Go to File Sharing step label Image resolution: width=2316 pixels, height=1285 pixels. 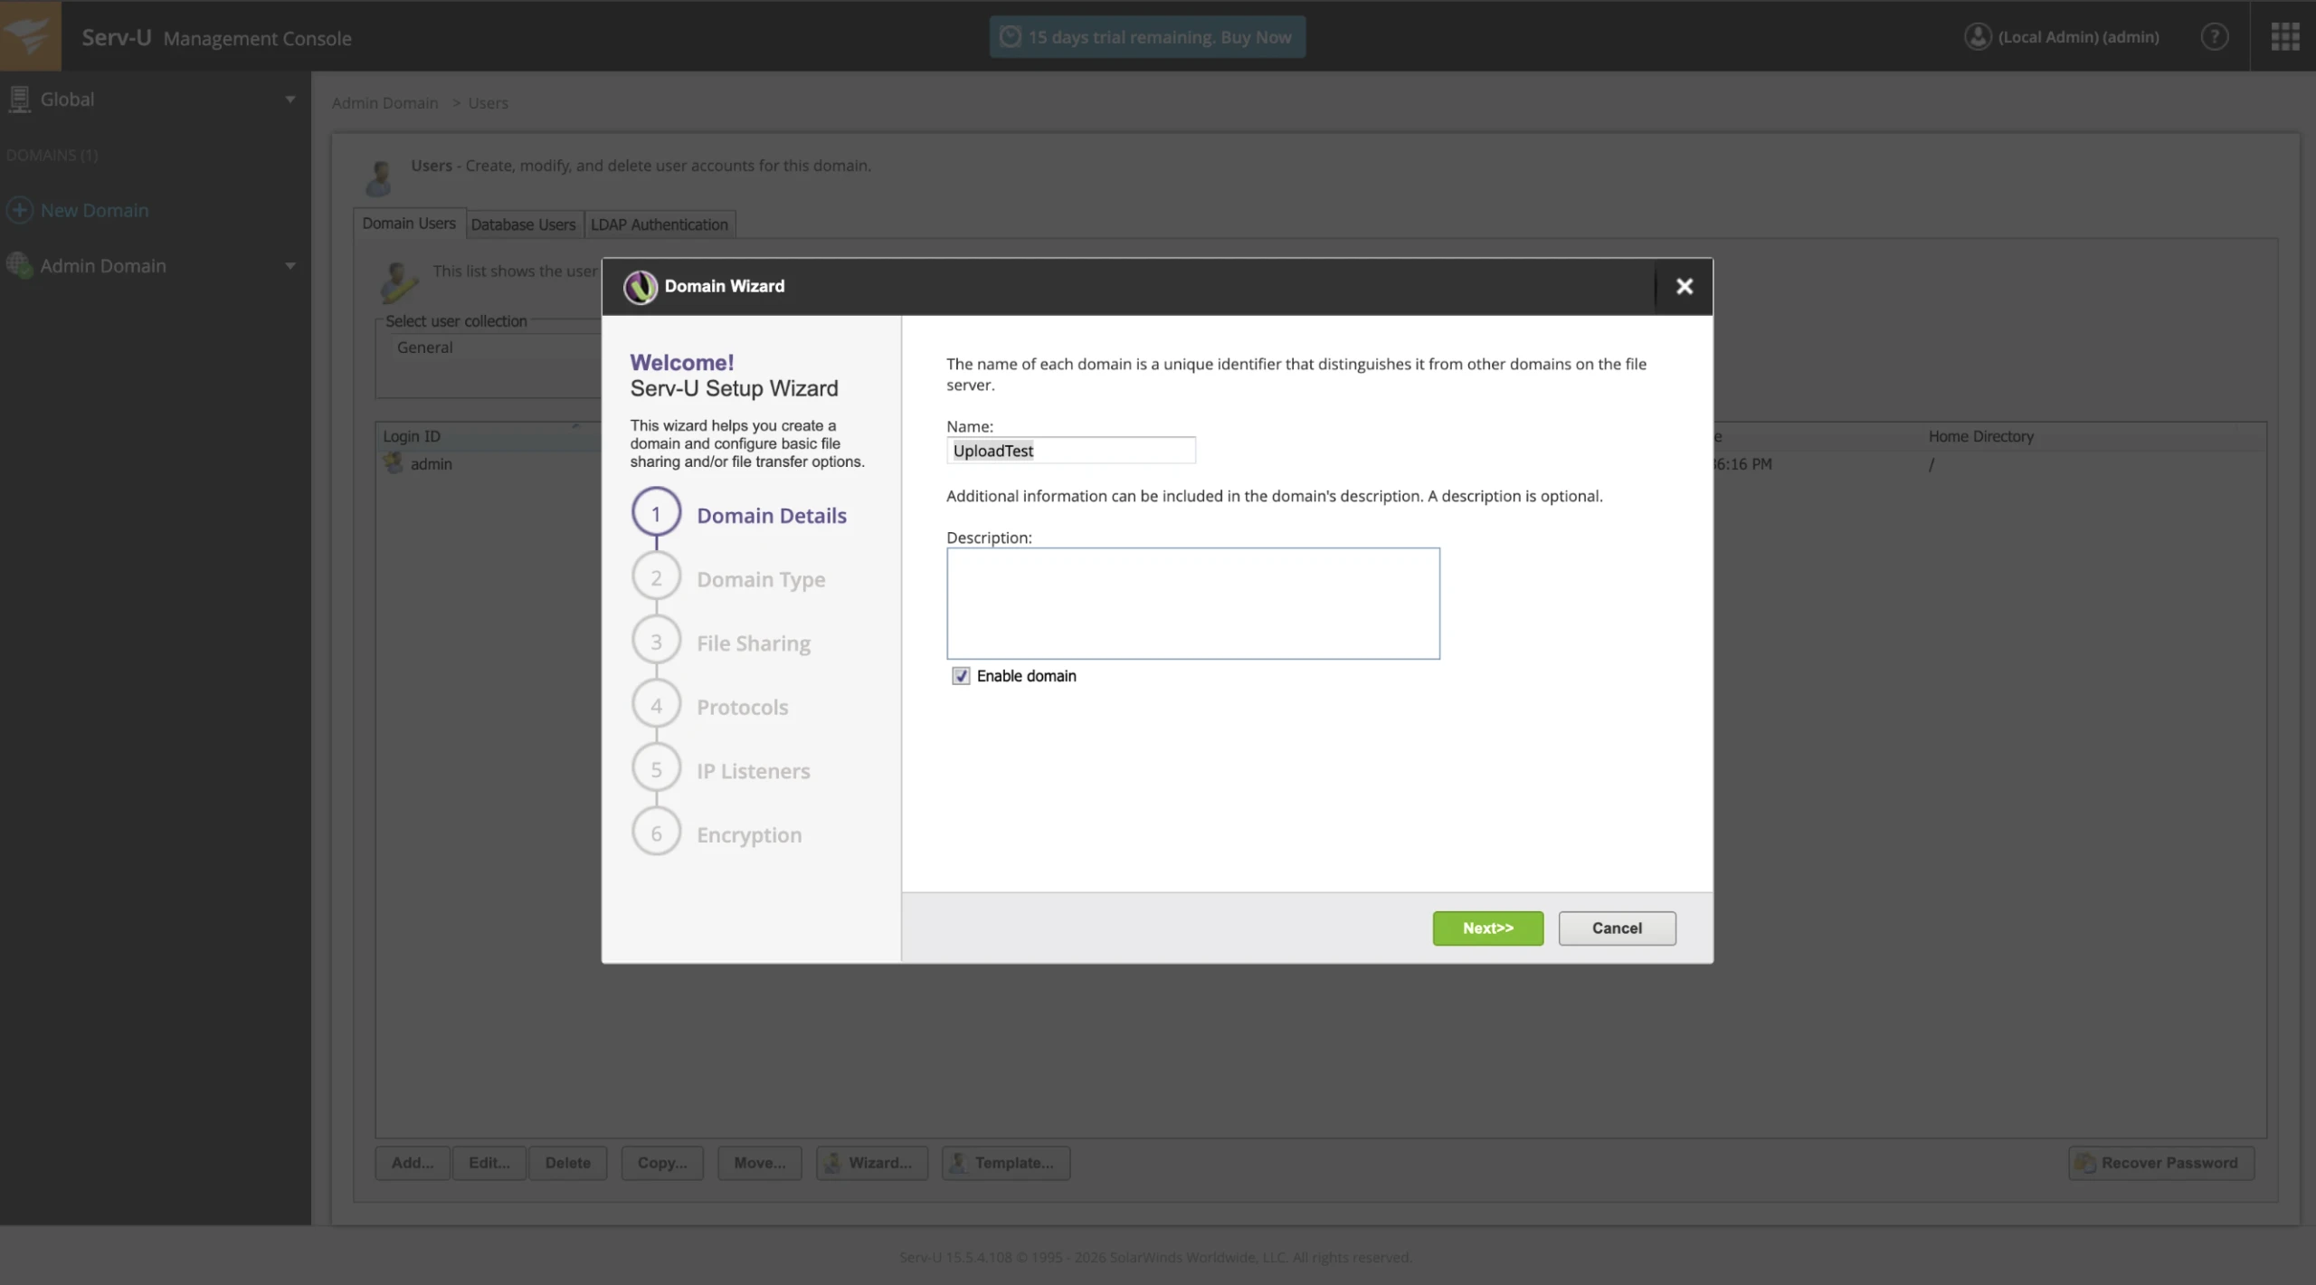pyautogui.click(x=754, y=643)
